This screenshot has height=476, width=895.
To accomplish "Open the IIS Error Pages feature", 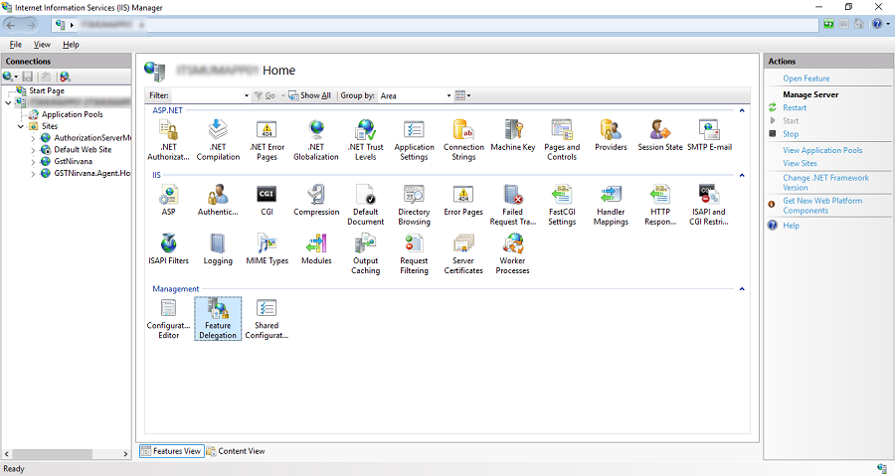I will (463, 200).
